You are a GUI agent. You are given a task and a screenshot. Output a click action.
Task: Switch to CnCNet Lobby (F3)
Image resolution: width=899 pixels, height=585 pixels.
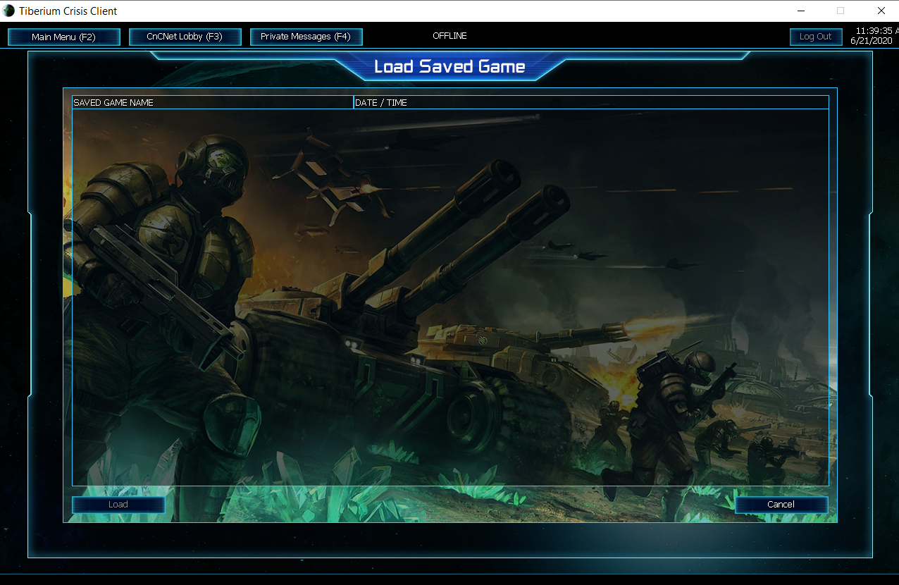click(185, 37)
